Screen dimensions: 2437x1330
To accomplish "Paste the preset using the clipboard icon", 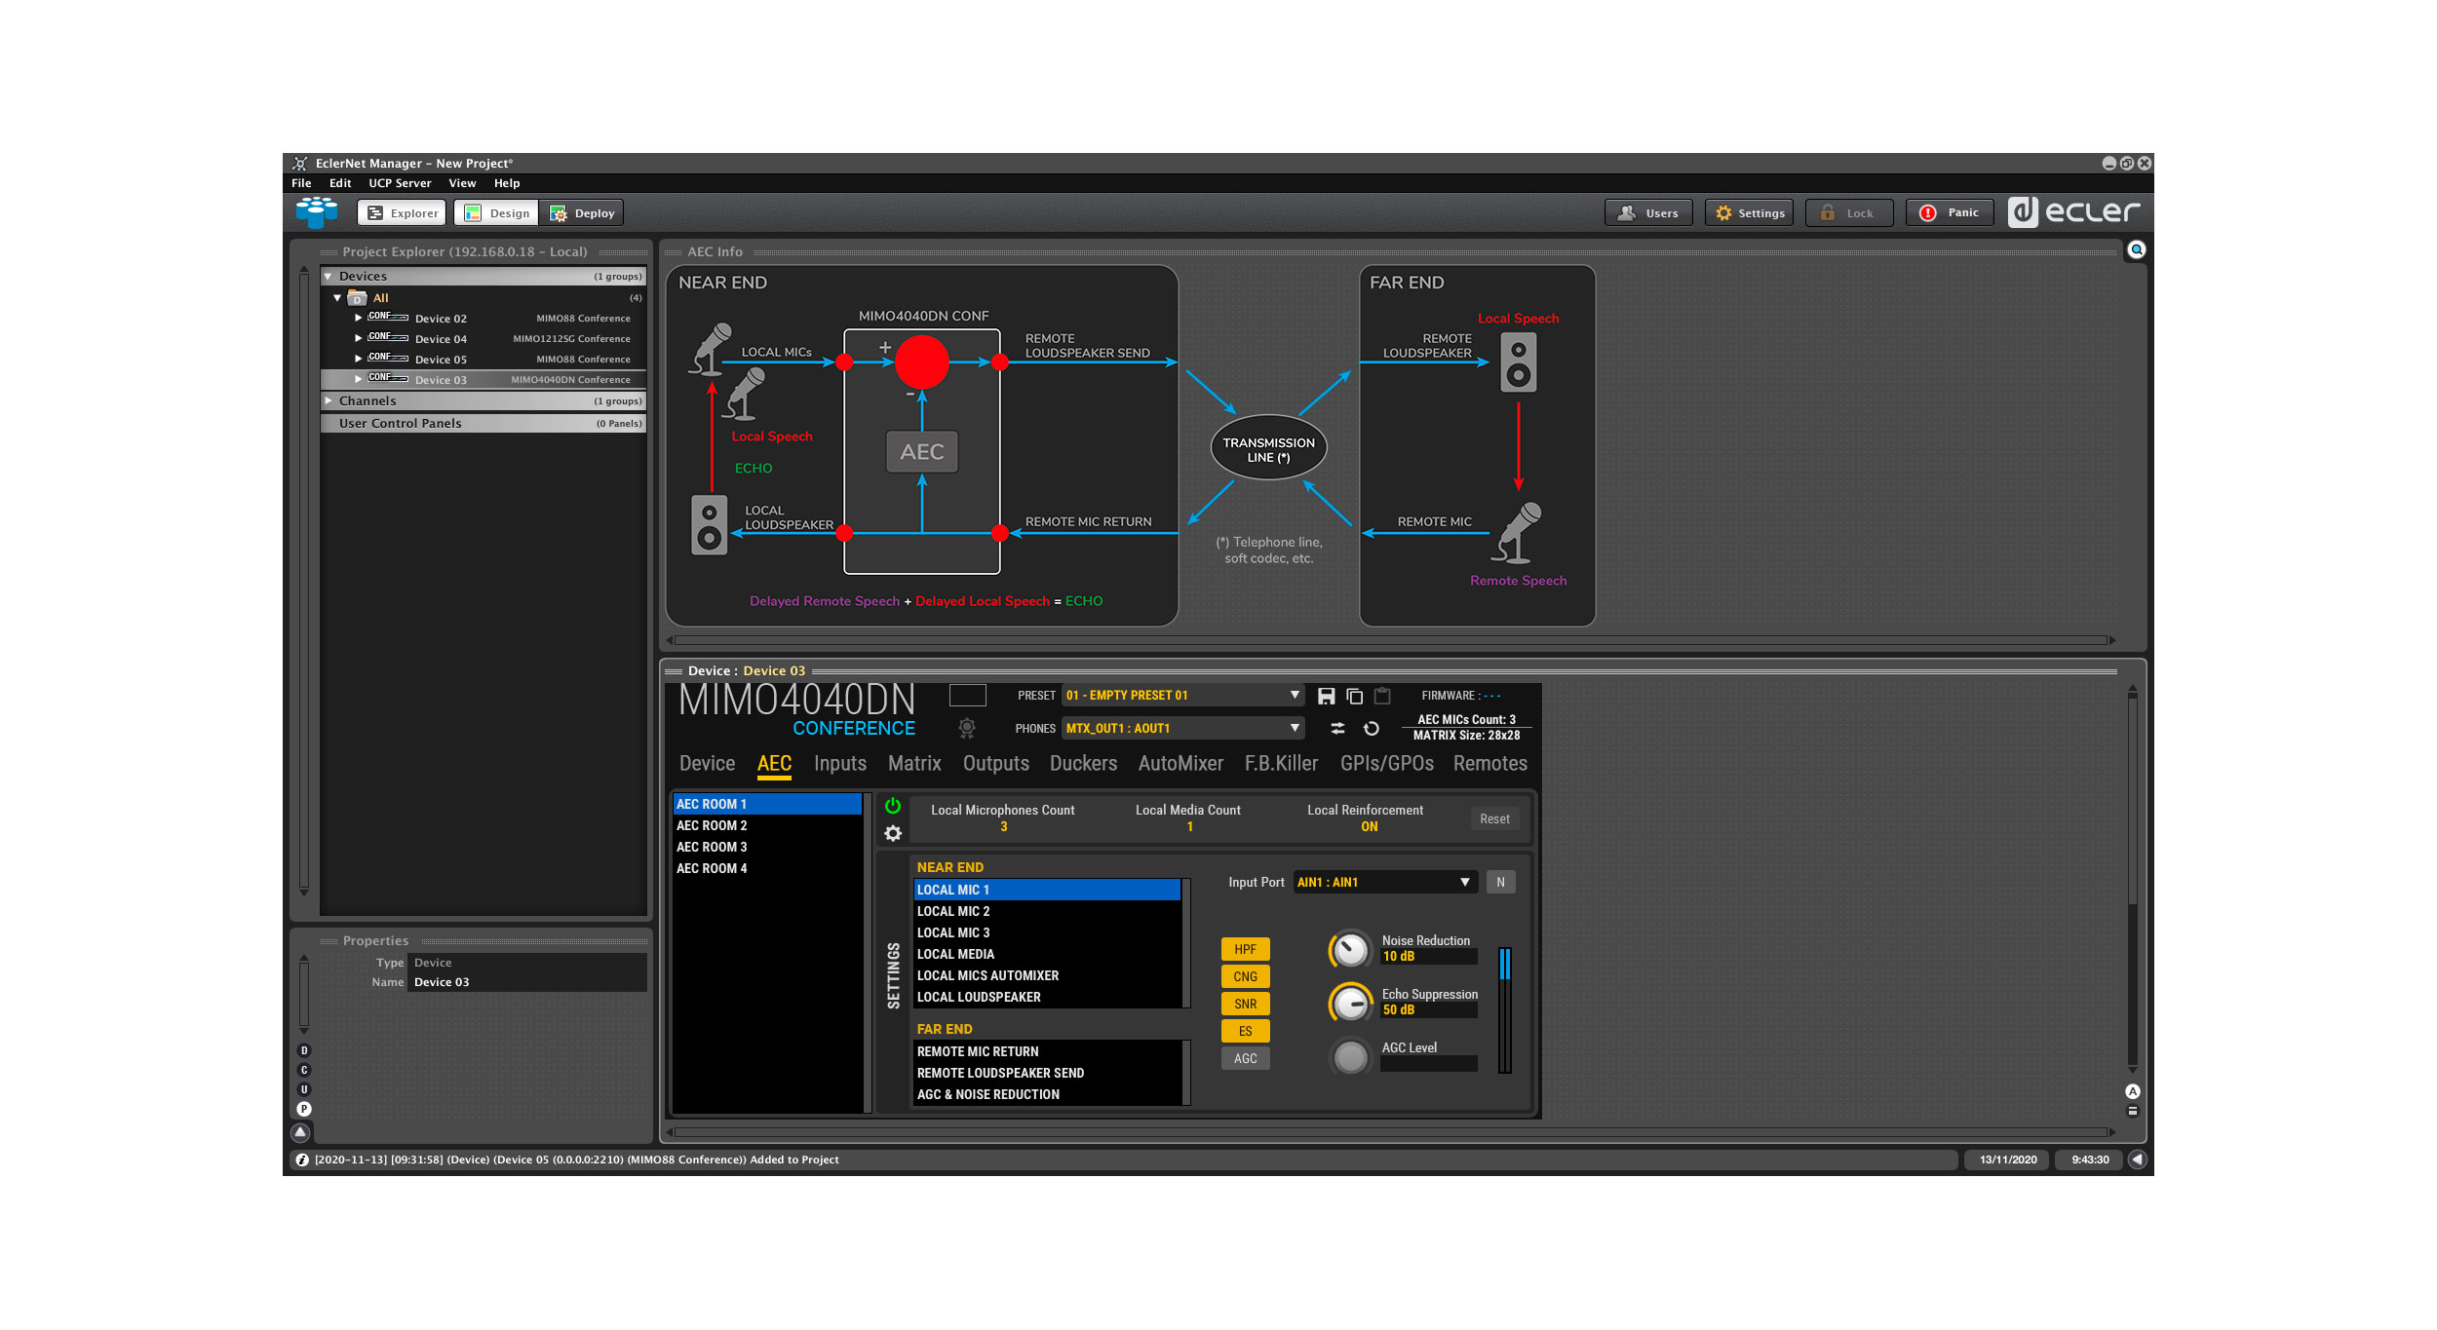I will [x=1382, y=695].
